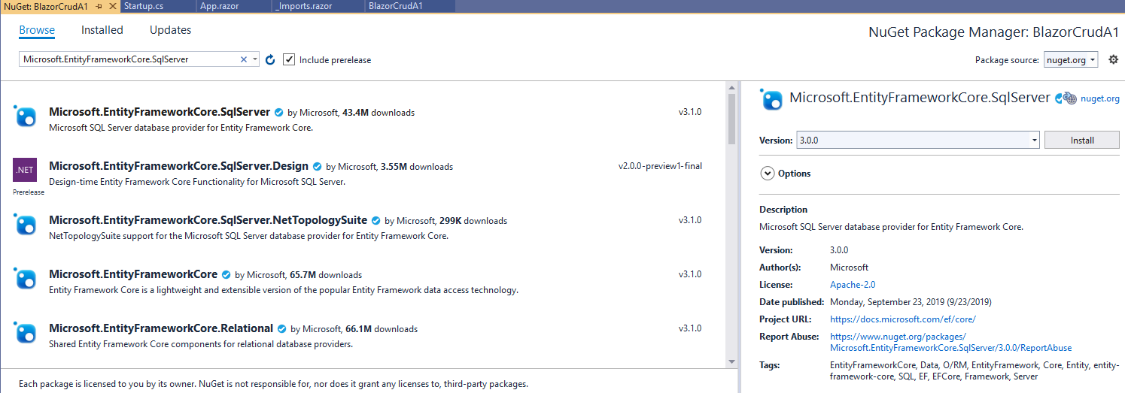Click the scrollbar up arrow of package list
This screenshot has height=393, width=1125.
tap(731, 87)
